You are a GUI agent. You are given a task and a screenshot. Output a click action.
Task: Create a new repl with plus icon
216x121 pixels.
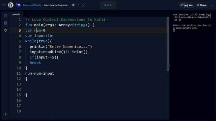[x=212, y=5]
